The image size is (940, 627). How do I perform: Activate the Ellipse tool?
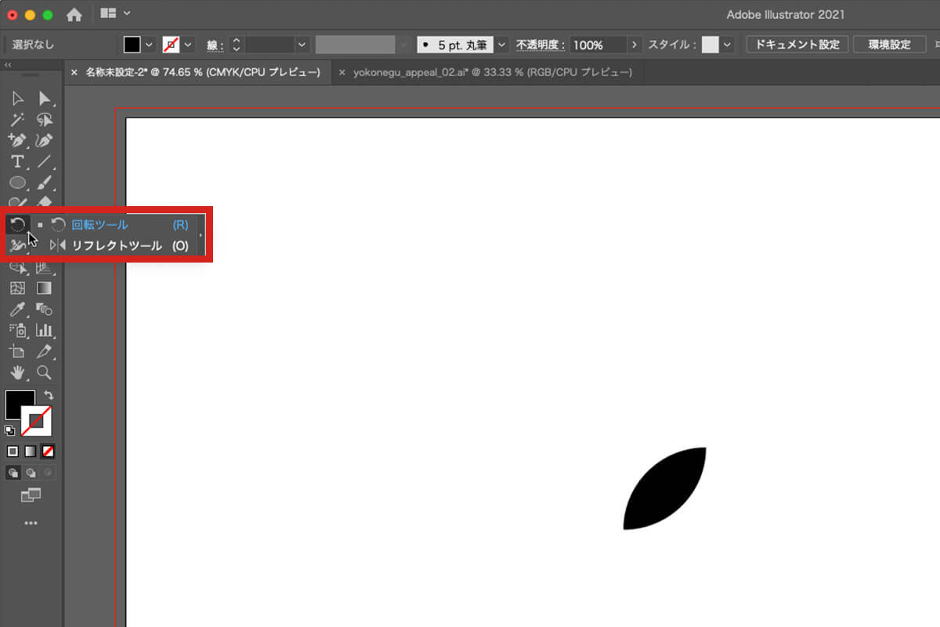coord(17,183)
